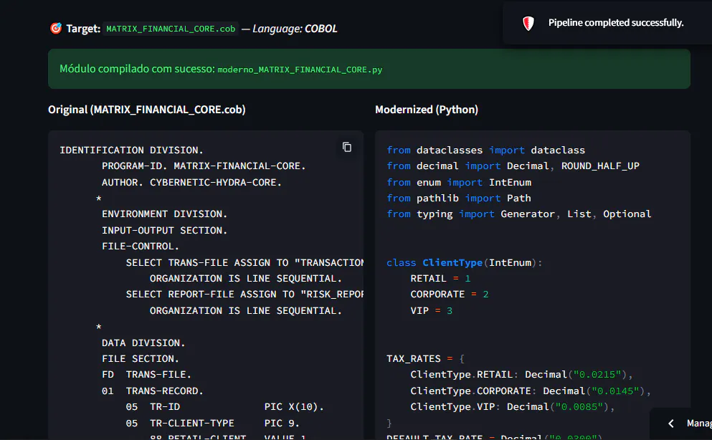Click 'from pathlib import Path' line

point(459,199)
